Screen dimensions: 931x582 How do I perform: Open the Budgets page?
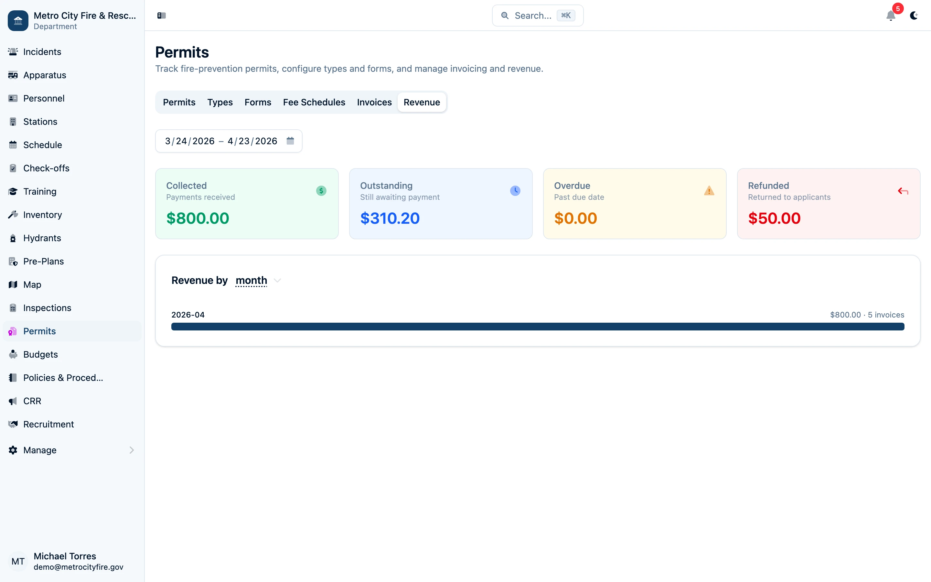coord(40,354)
